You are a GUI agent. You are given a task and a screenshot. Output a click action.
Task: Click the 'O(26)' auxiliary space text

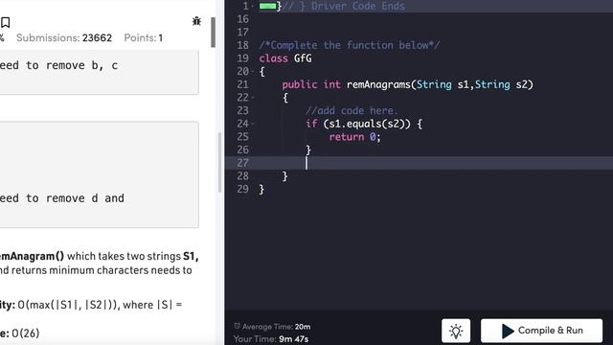[x=26, y=333]
